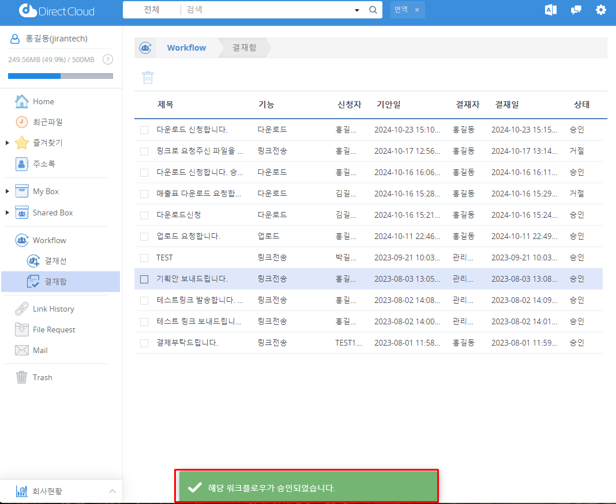
Task: Open Mail from the sidebar
Action: 40,350
